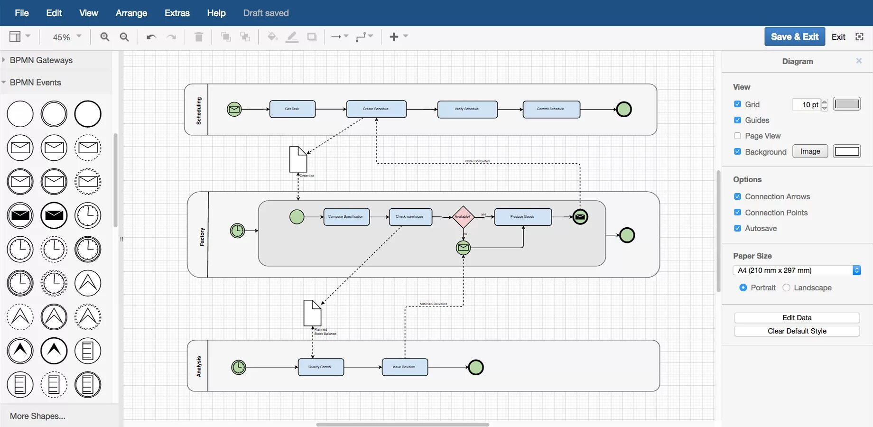Screen dimensions: 873x427
Task: Open the waypoint style dropdown
Action: coord(364,37)
